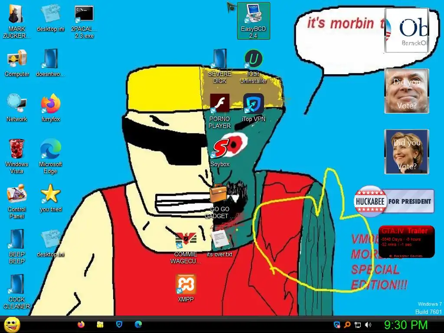Open the lower desktop.ini file beside BEEP BEEP

50,243
